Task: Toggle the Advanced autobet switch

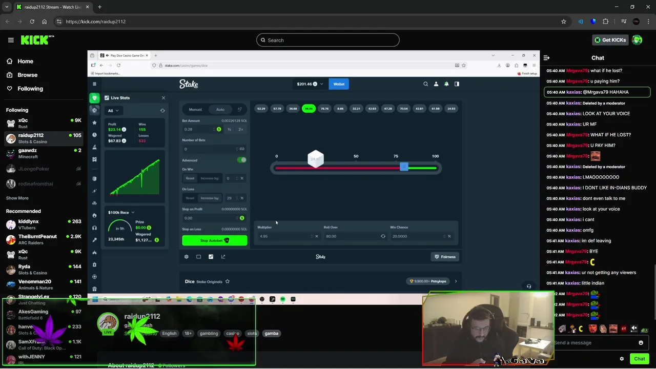Action: pos(241,160)
